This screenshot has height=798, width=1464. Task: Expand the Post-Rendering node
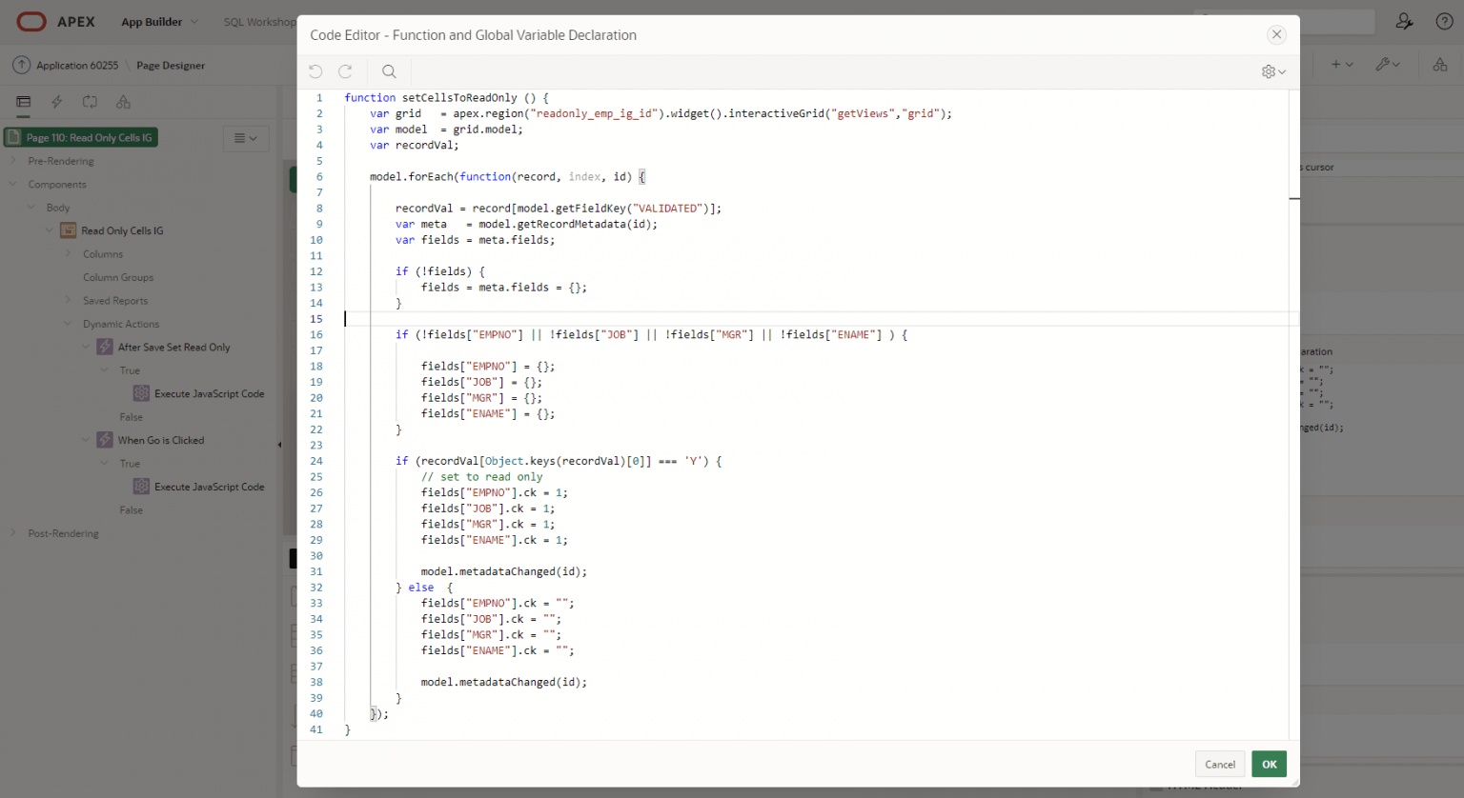point(14,532)
